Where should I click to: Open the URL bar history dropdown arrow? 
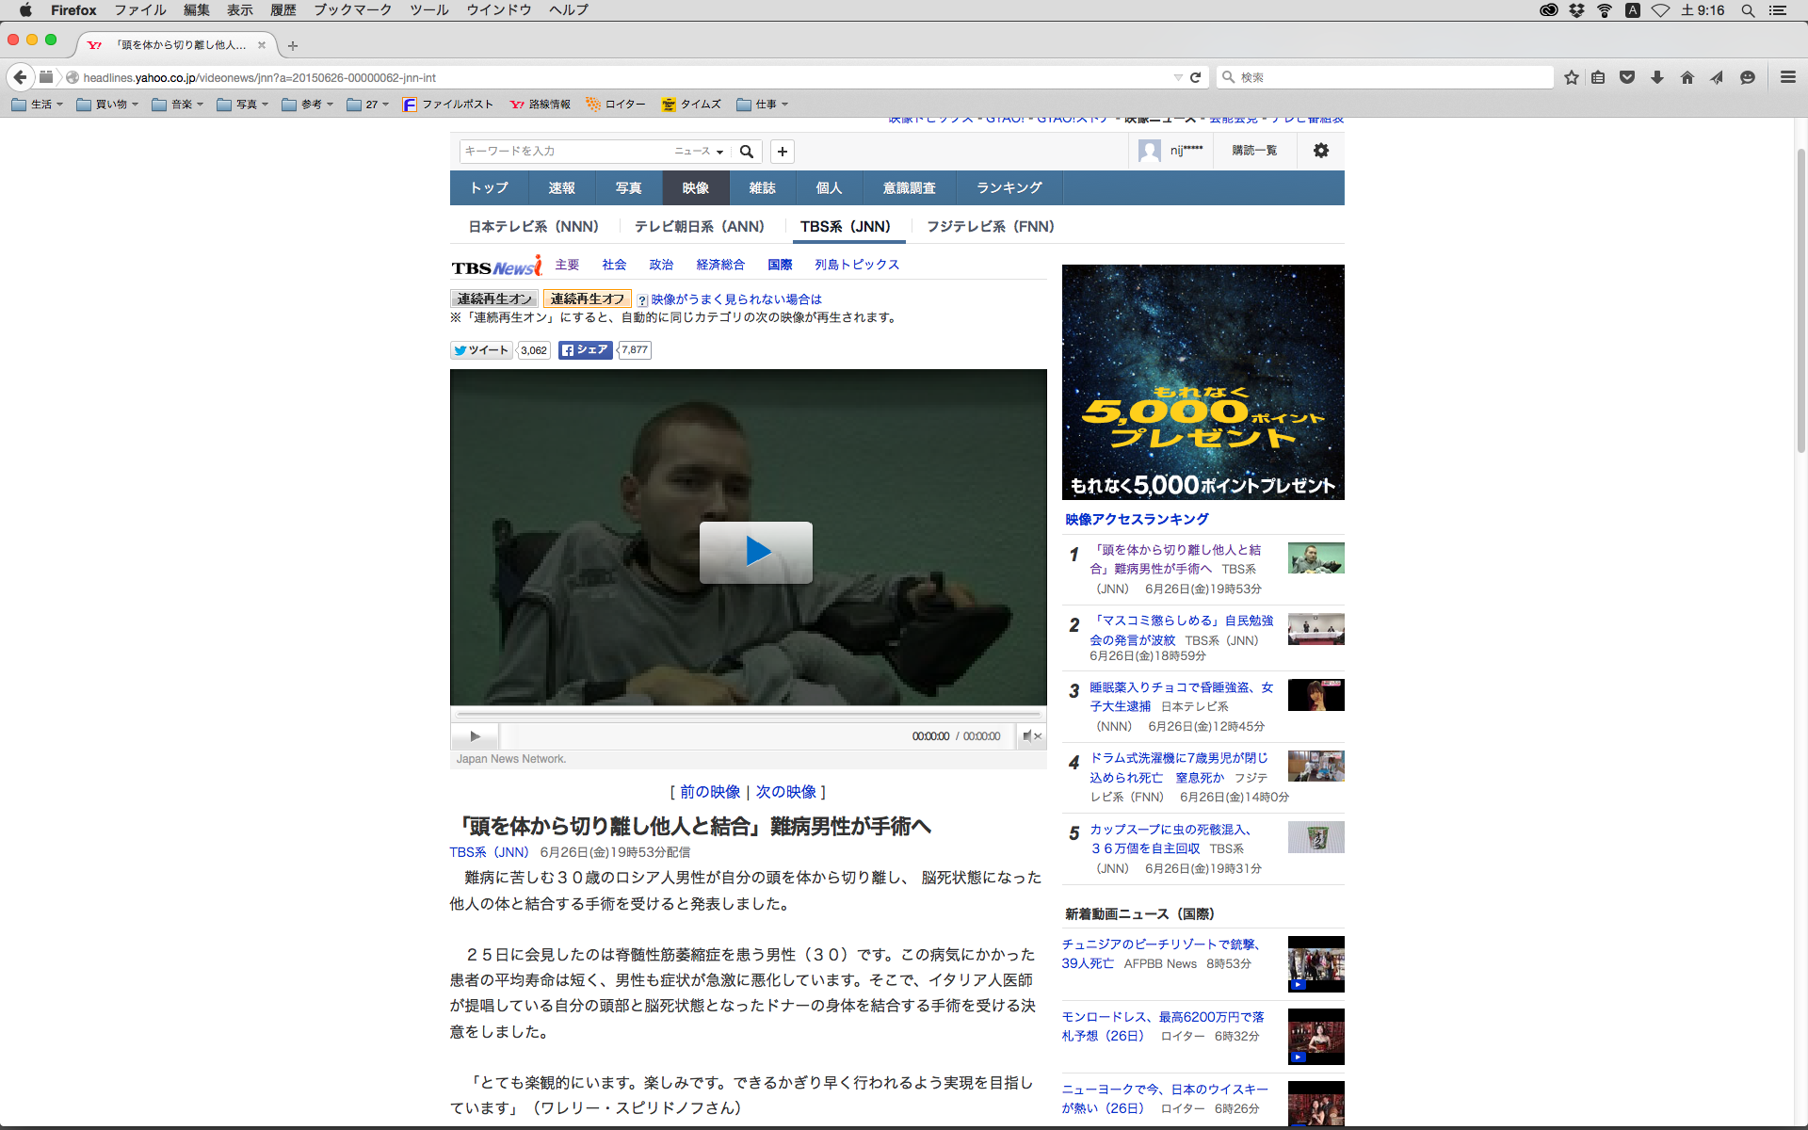click(1177, 77)
